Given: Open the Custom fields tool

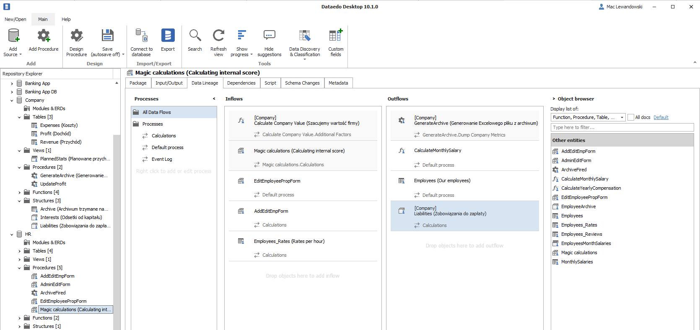Looking at the screenshot, I should (x=336, y=36).
